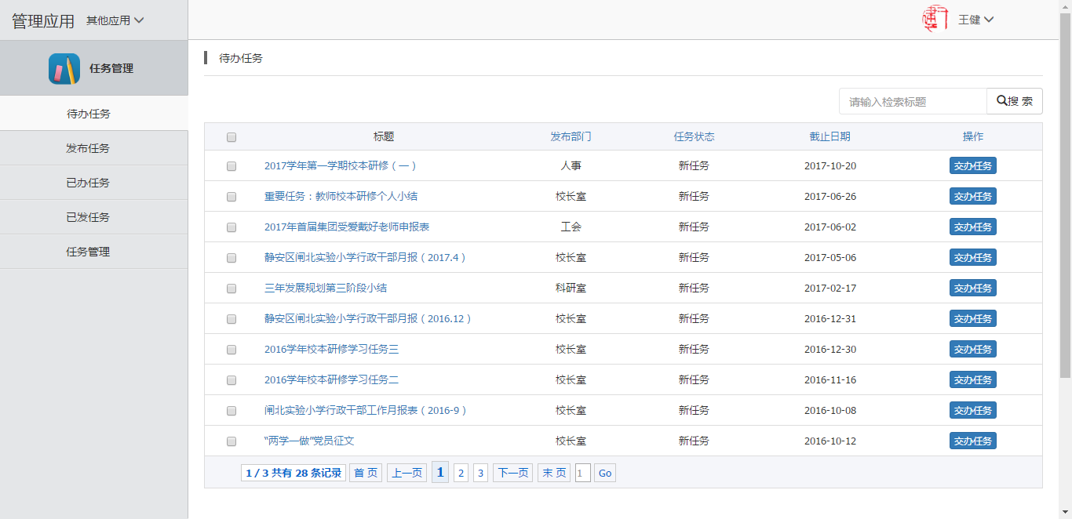Click the magnifier search button
Image resolution: width=1072 pixels, height=519 pixels.
(1014, 101)
